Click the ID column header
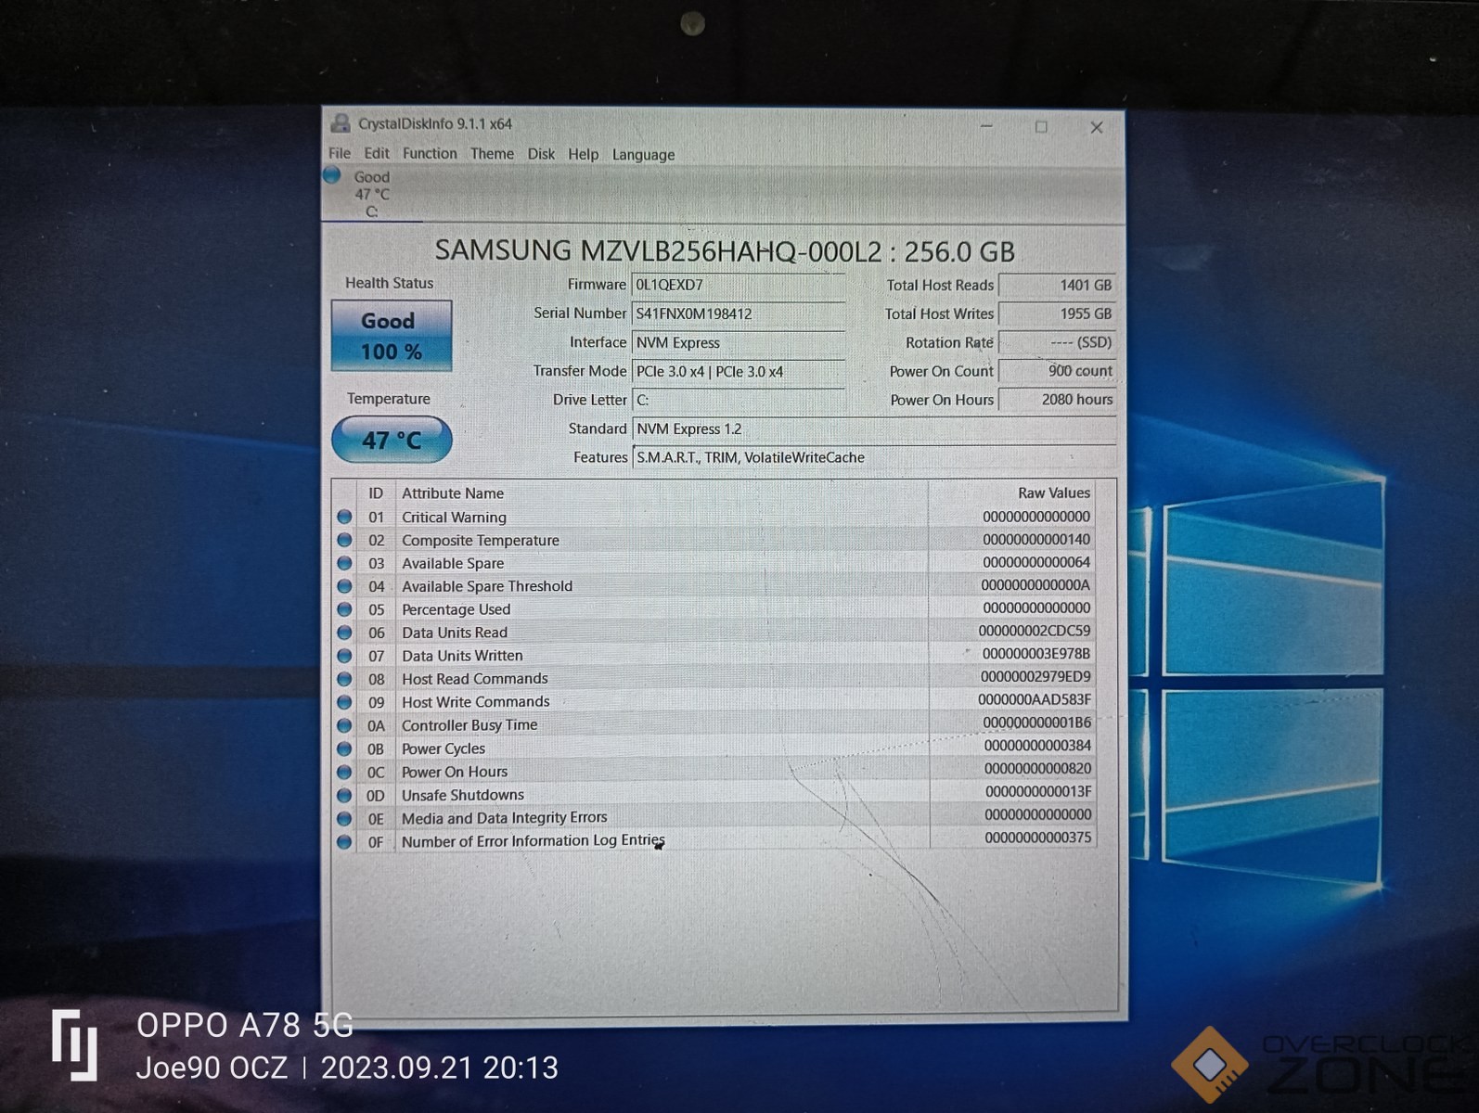 coord(376,493)
